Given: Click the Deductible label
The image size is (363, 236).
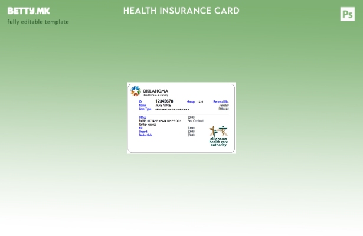Looking at the screenshot, I should click(x=145, y=135).
